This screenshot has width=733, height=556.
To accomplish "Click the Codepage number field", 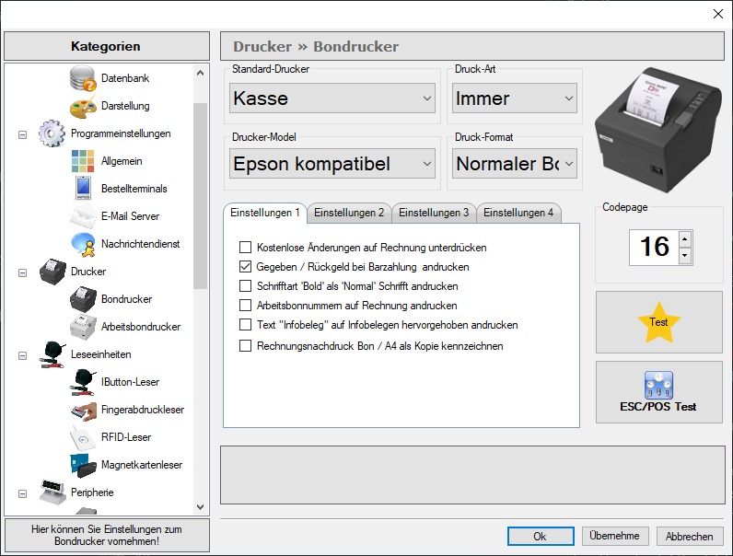I will [x=654, y=248].
